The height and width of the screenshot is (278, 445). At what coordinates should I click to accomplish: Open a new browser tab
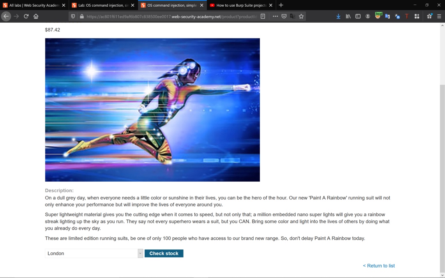(281, 5)
